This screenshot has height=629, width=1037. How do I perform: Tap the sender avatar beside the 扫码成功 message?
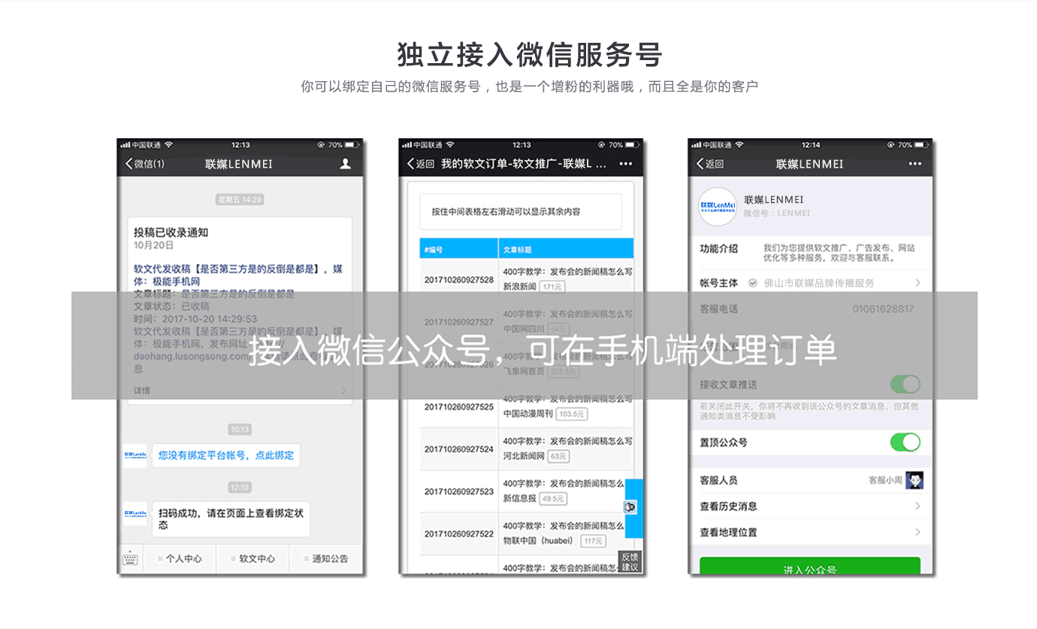point(135,515)
